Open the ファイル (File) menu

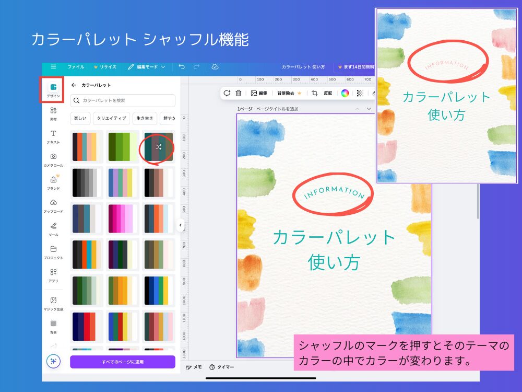(x=76, y=67)
